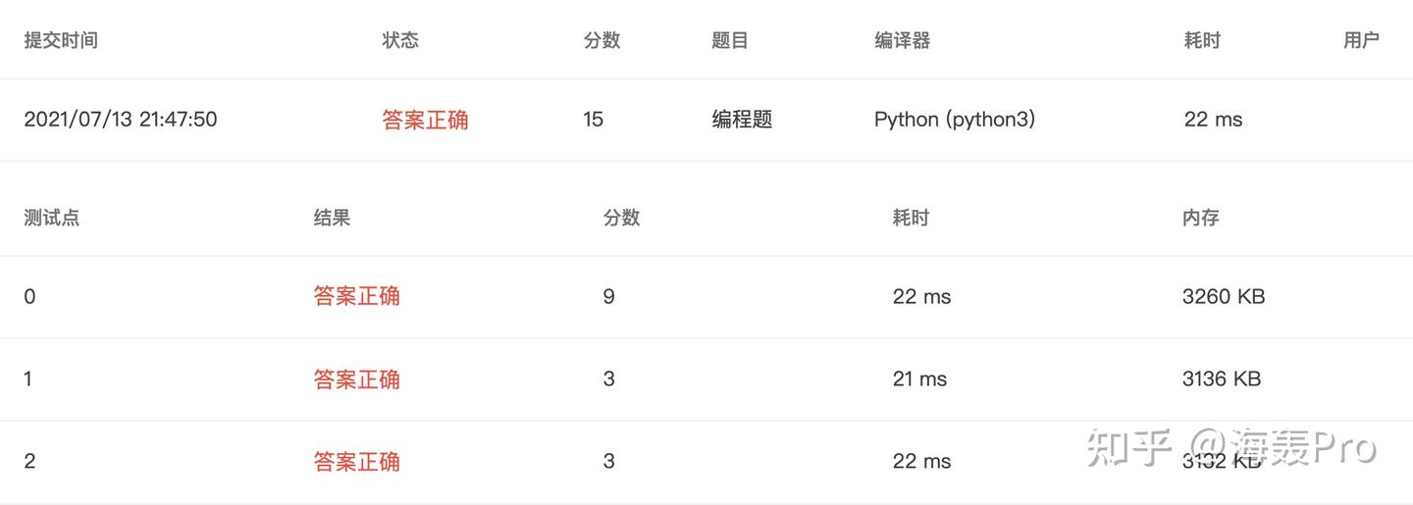Click the 状态 column header
Image resolution: width=1413 pixels, height=505 pixels.
(x=400, y=40)
